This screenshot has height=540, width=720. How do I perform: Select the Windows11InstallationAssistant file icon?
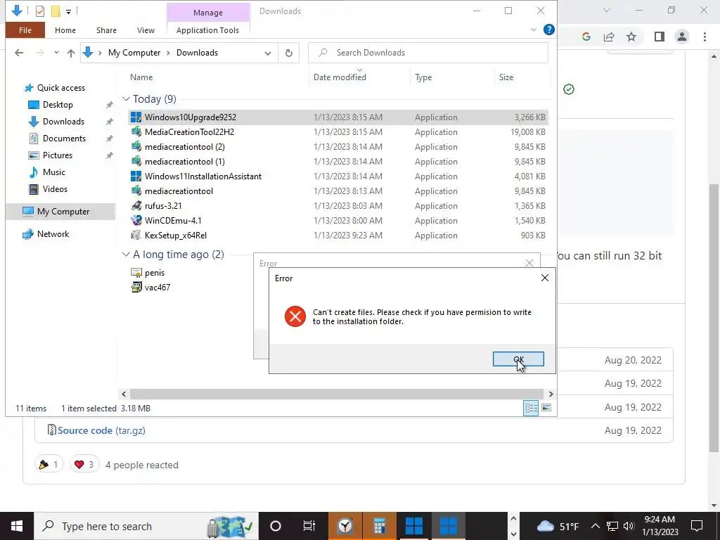(136, 176)
